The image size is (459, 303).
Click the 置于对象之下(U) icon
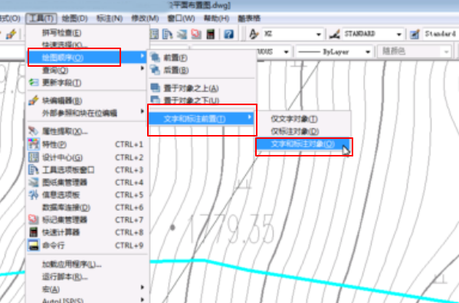tap(155, 100)
